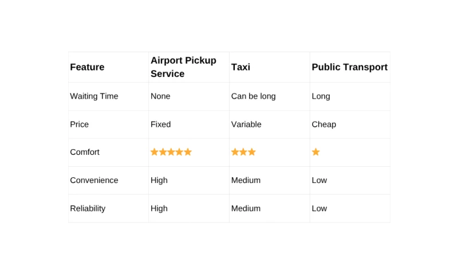This screenshot has width=458, height=258.
Task: Click the Taxi column header
Action: [x=240, y=67]
